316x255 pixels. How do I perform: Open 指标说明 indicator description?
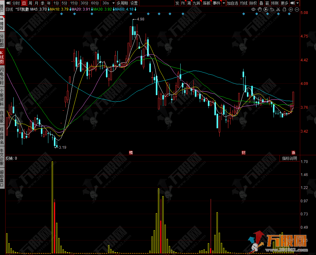(289, 158)
